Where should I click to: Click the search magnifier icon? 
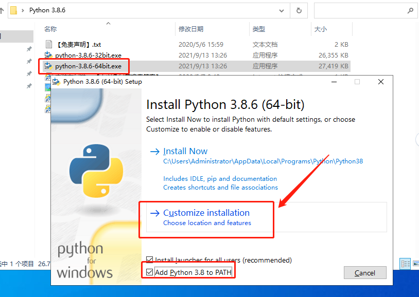[x=410, y=11]
